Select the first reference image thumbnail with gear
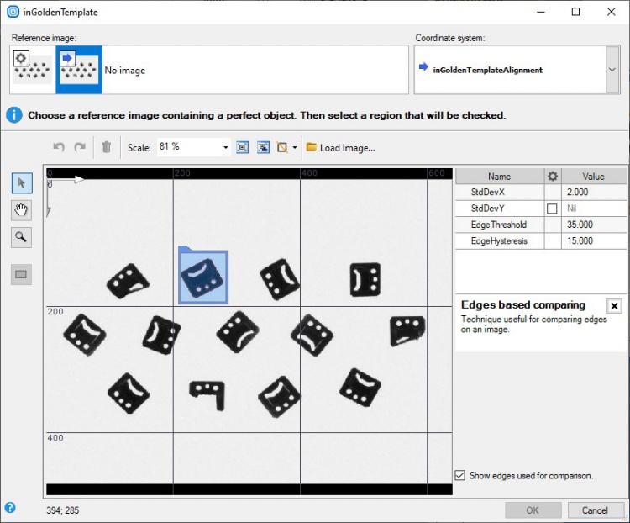Viewport: 630px width, 523px height. [x=32, y=70]
